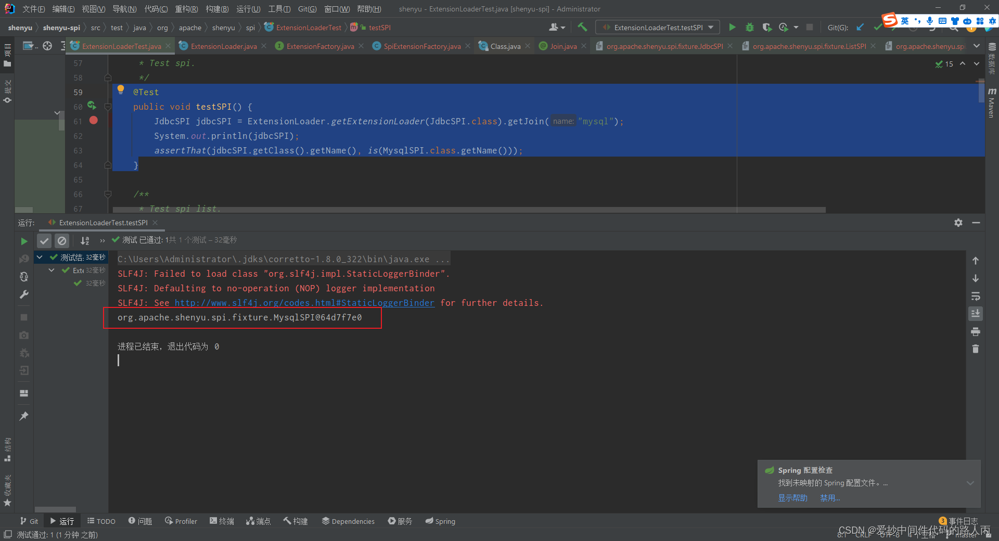
Task: Click the yellow lightbulb on line 59
Action: [x=121, y=89]
